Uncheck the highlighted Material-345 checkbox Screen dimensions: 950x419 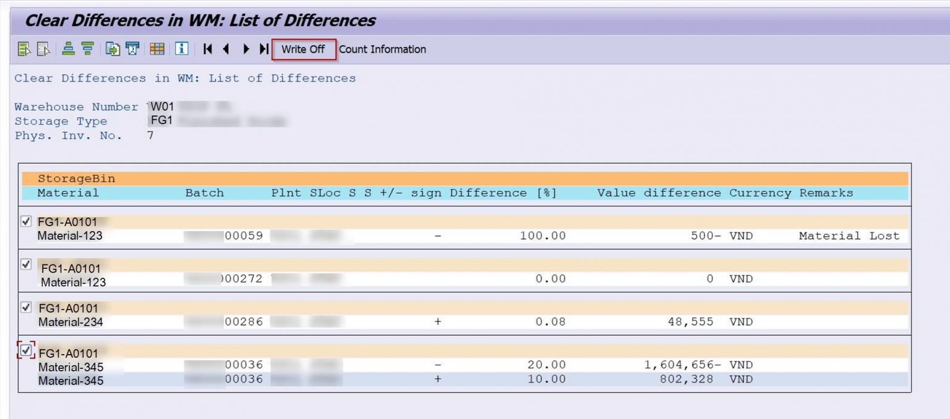[26, 350]
